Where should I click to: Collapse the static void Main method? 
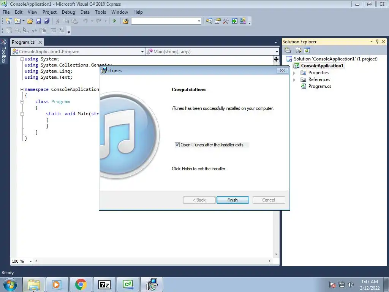[x=22, y=114]
